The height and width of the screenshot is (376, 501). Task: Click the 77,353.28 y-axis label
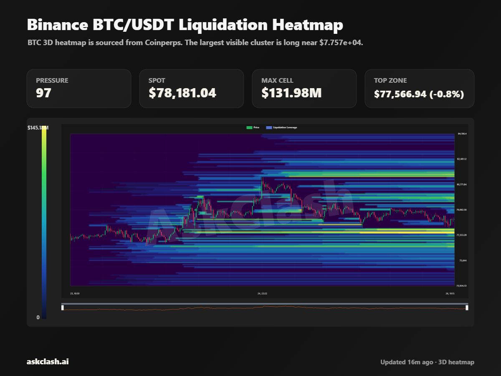462,235
